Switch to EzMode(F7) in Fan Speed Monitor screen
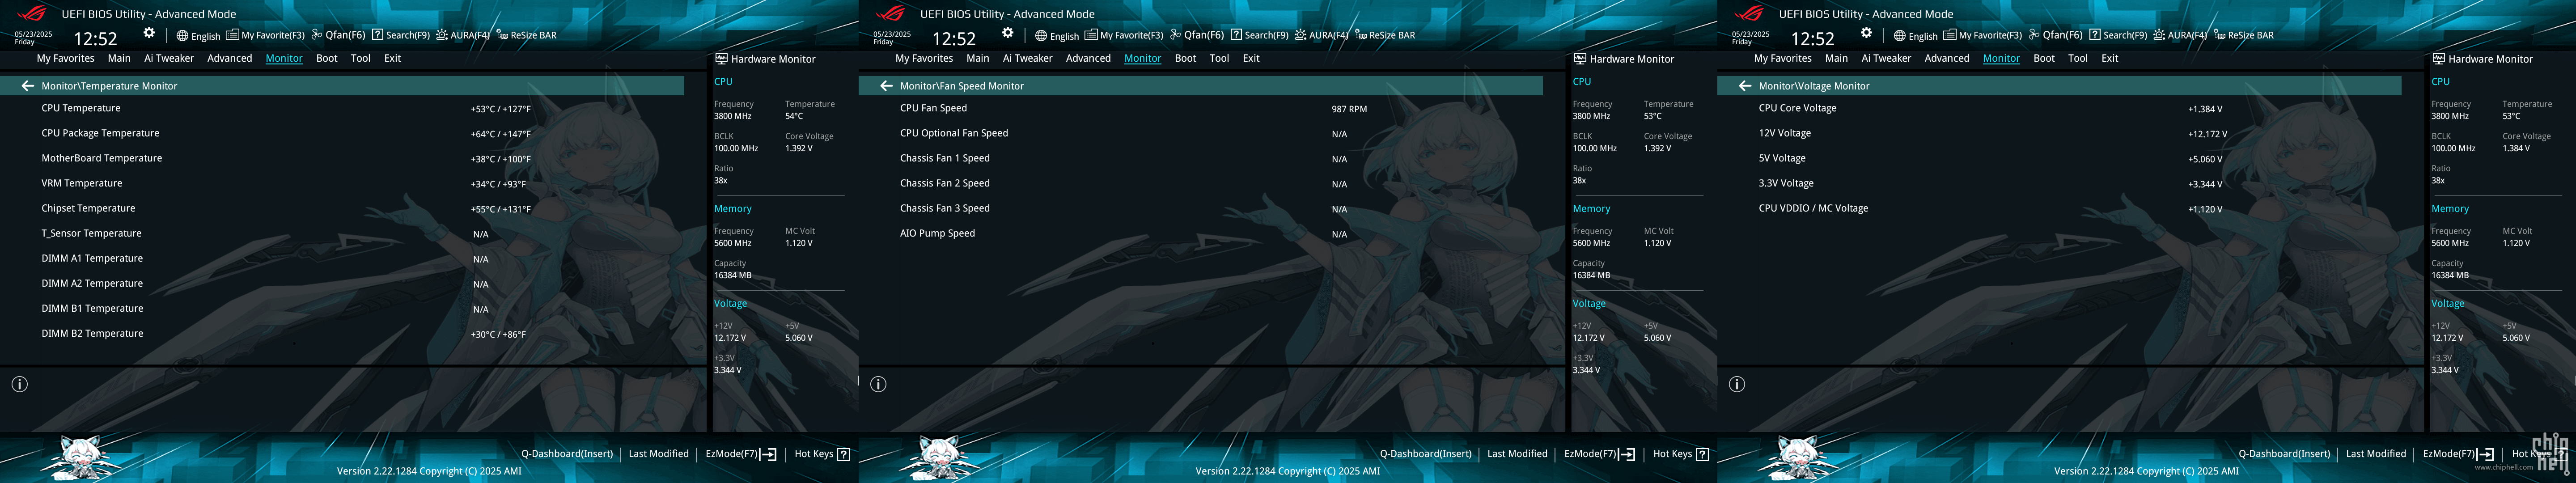Image resolution: width=2576 pixels, height=483 pixels. pyautogui.click(x=1600, y=454)
